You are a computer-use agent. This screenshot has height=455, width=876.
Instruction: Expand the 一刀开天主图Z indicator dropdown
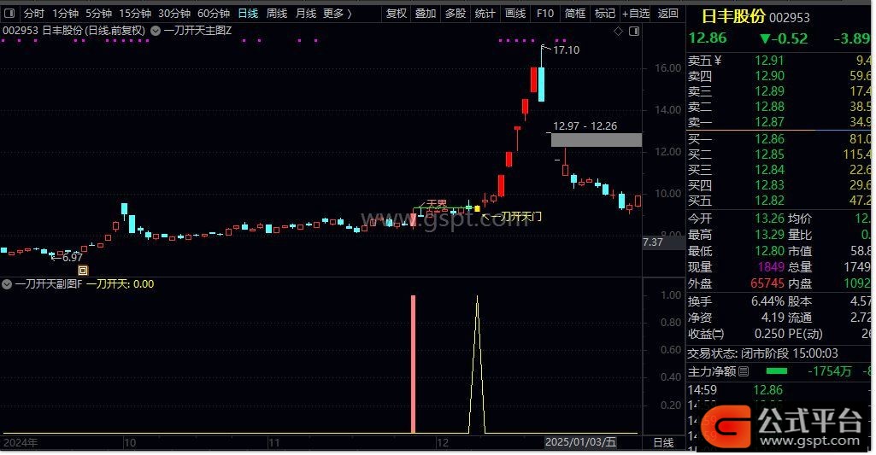click(x=155, y=31)
